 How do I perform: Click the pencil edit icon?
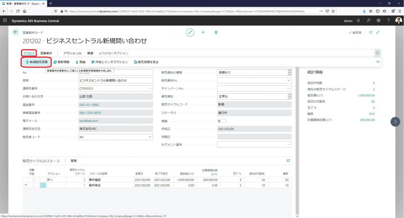pos(191,32)
